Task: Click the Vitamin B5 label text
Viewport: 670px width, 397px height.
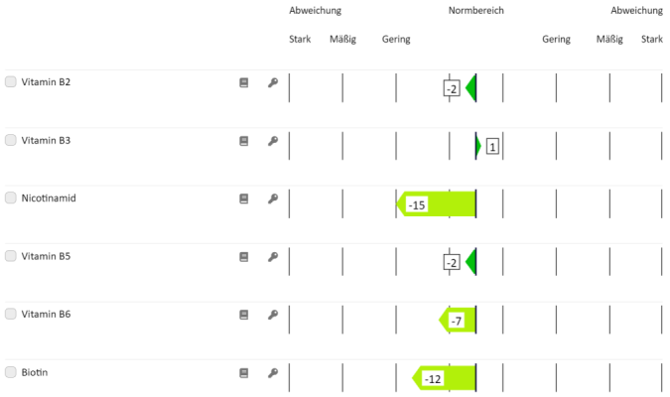Action: tap(46, 256)
